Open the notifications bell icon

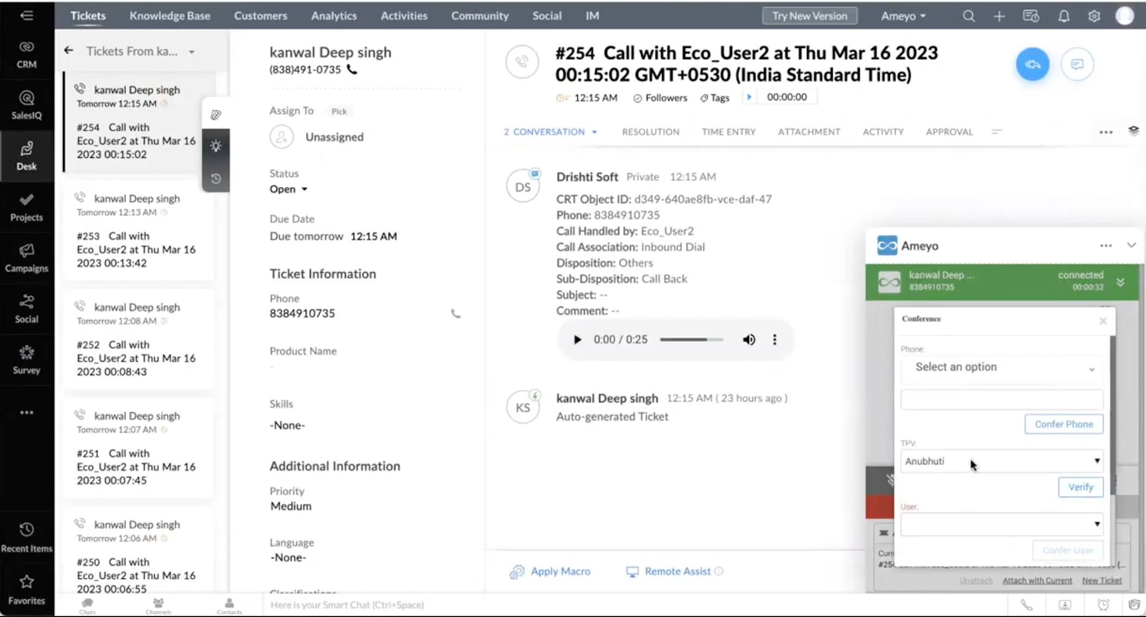click(x=1063, y=16)
